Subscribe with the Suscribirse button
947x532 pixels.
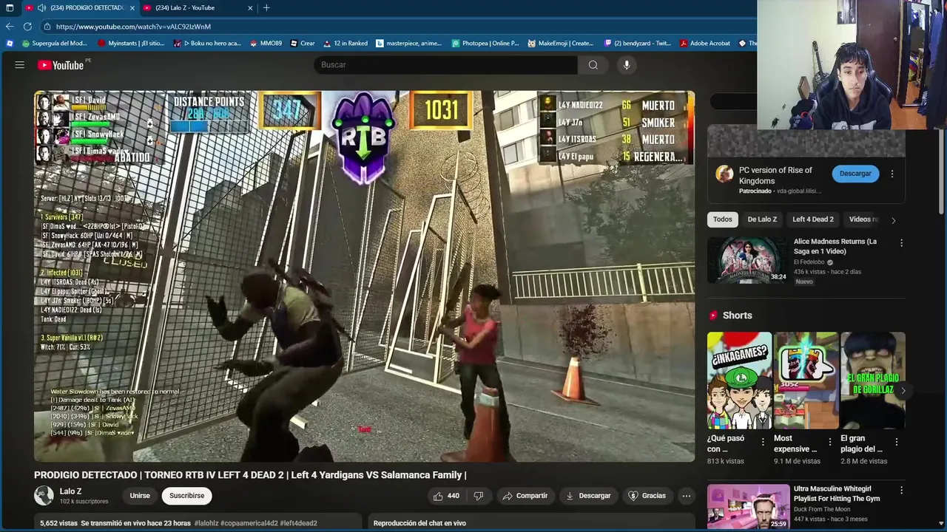(x=187, y=496)
